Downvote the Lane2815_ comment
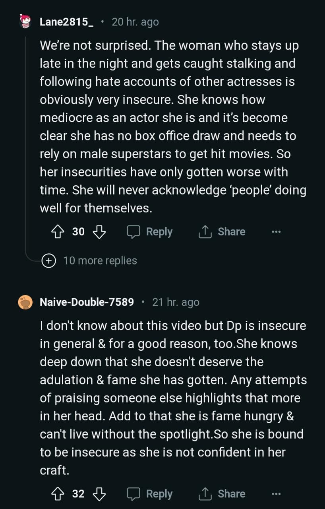The image size is (325, 509). [99, 231]
